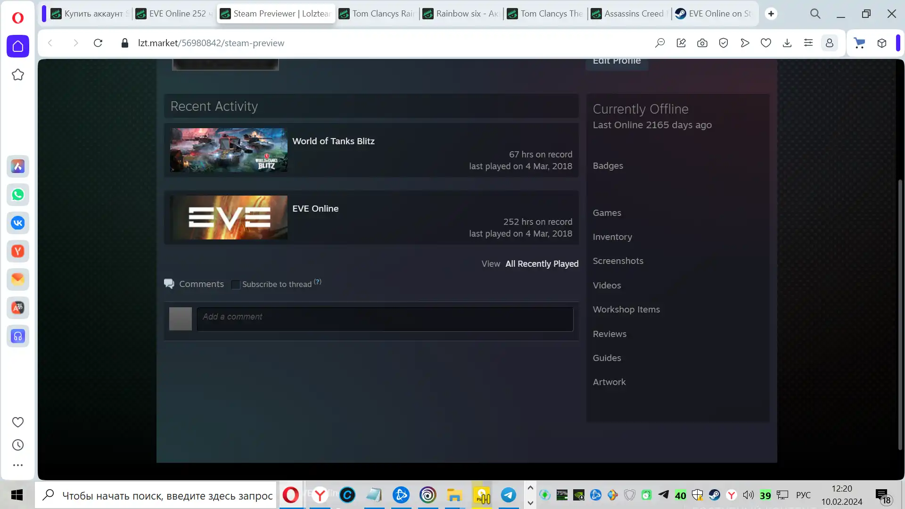
Task: Switch to Tom Clancys The tab
Action: [545, 14]
